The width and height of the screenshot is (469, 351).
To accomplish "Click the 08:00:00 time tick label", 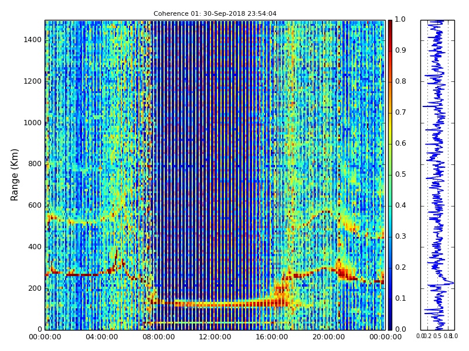I will 158,337.
